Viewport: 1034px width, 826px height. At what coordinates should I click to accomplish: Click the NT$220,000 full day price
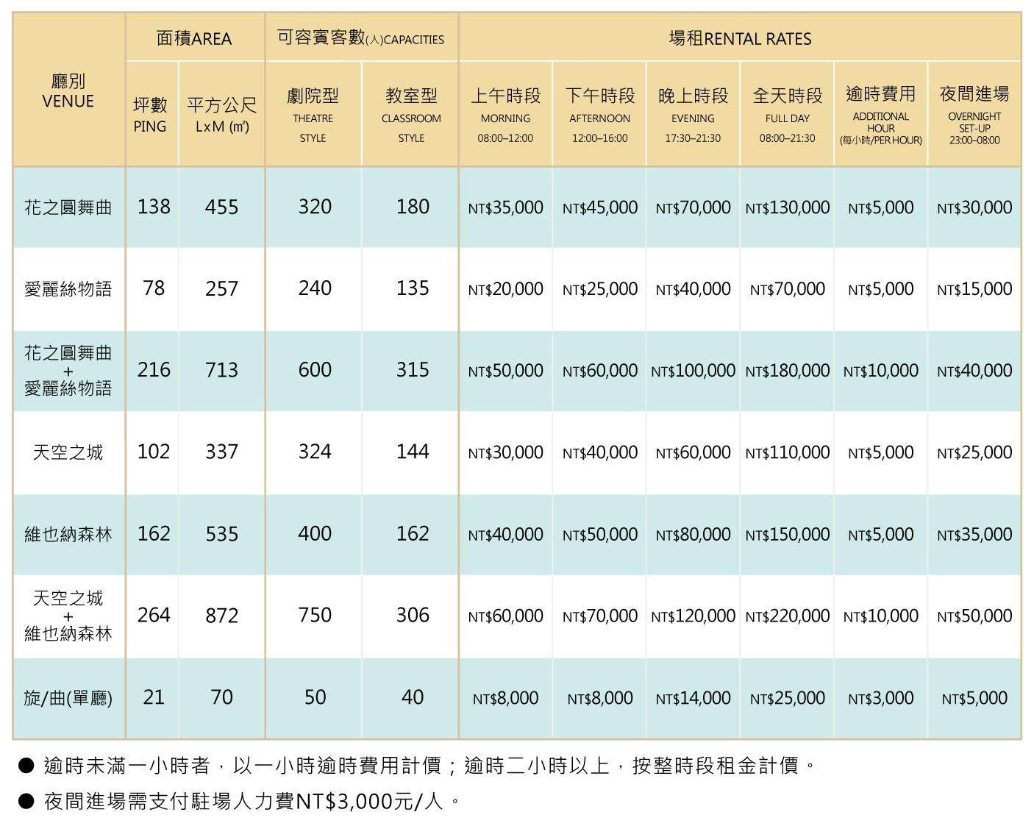[787, 616]
